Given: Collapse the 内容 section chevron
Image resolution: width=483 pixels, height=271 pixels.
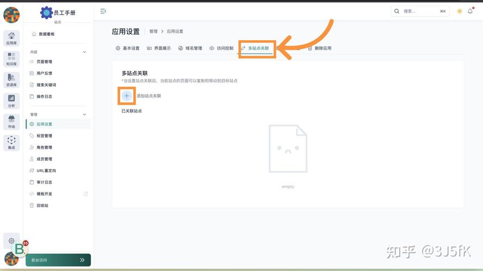Looking at the screenshot, I should coord(84,52).
